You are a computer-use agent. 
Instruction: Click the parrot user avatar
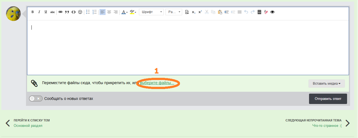[13, 14]
